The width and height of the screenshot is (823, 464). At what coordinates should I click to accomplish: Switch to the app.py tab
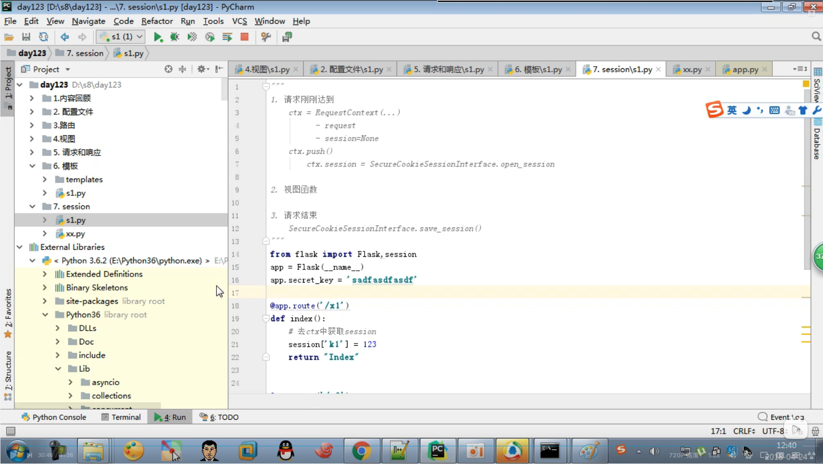pos(745,69)
